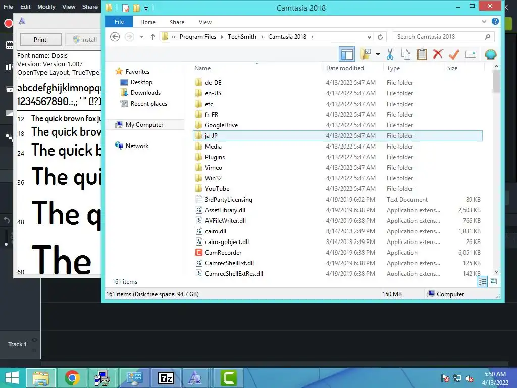Click the scroll down arrow of file list
517x388 pixels.
[496, 272]
